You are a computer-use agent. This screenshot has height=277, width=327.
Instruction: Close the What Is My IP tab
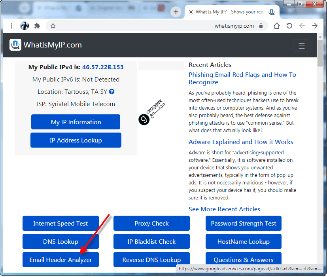coord(191,12)
